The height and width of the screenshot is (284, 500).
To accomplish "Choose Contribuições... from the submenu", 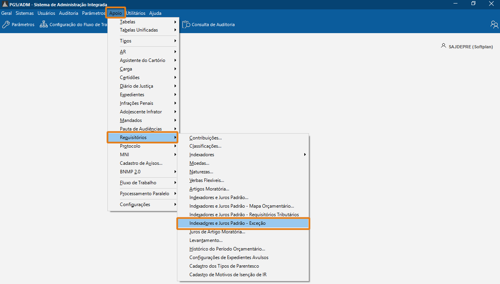I will (243, 138).
